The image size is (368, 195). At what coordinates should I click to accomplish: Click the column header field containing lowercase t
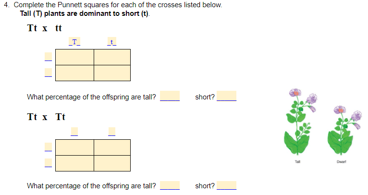(x=111, y=42)
